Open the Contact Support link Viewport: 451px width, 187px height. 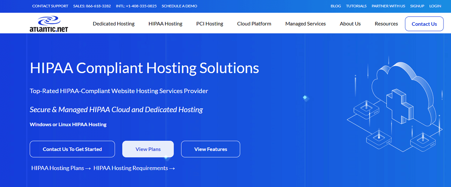coord(50,6)
